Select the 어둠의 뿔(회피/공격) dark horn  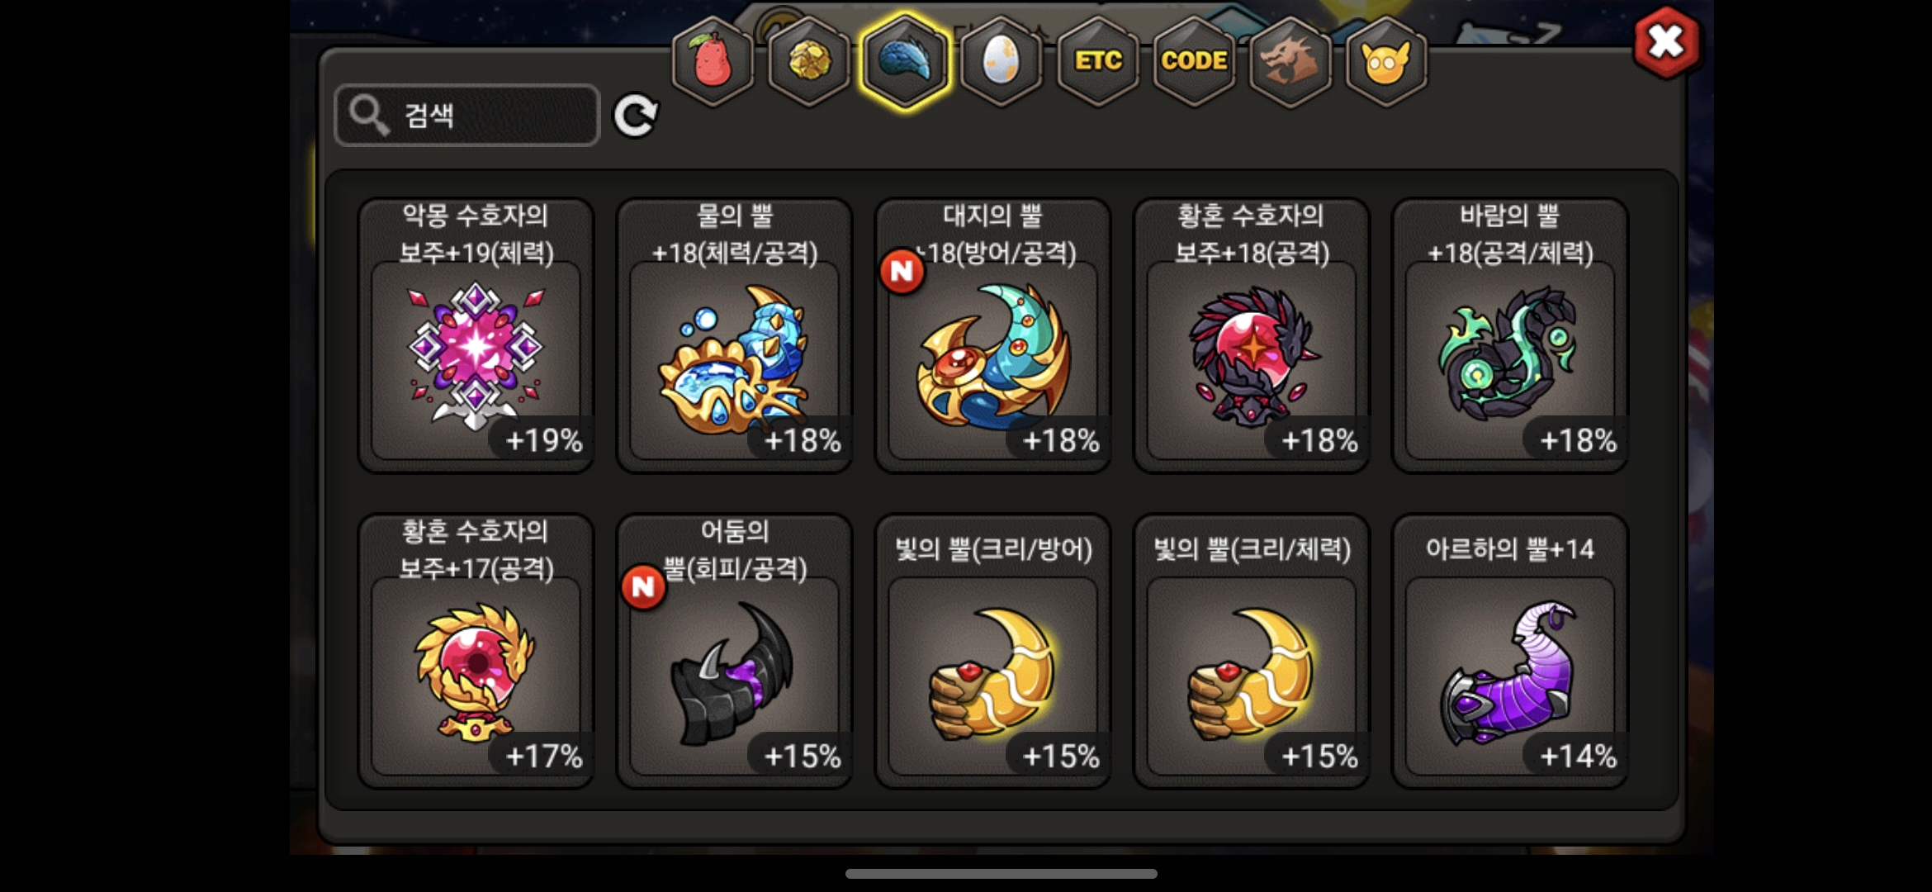coord(734,651)
